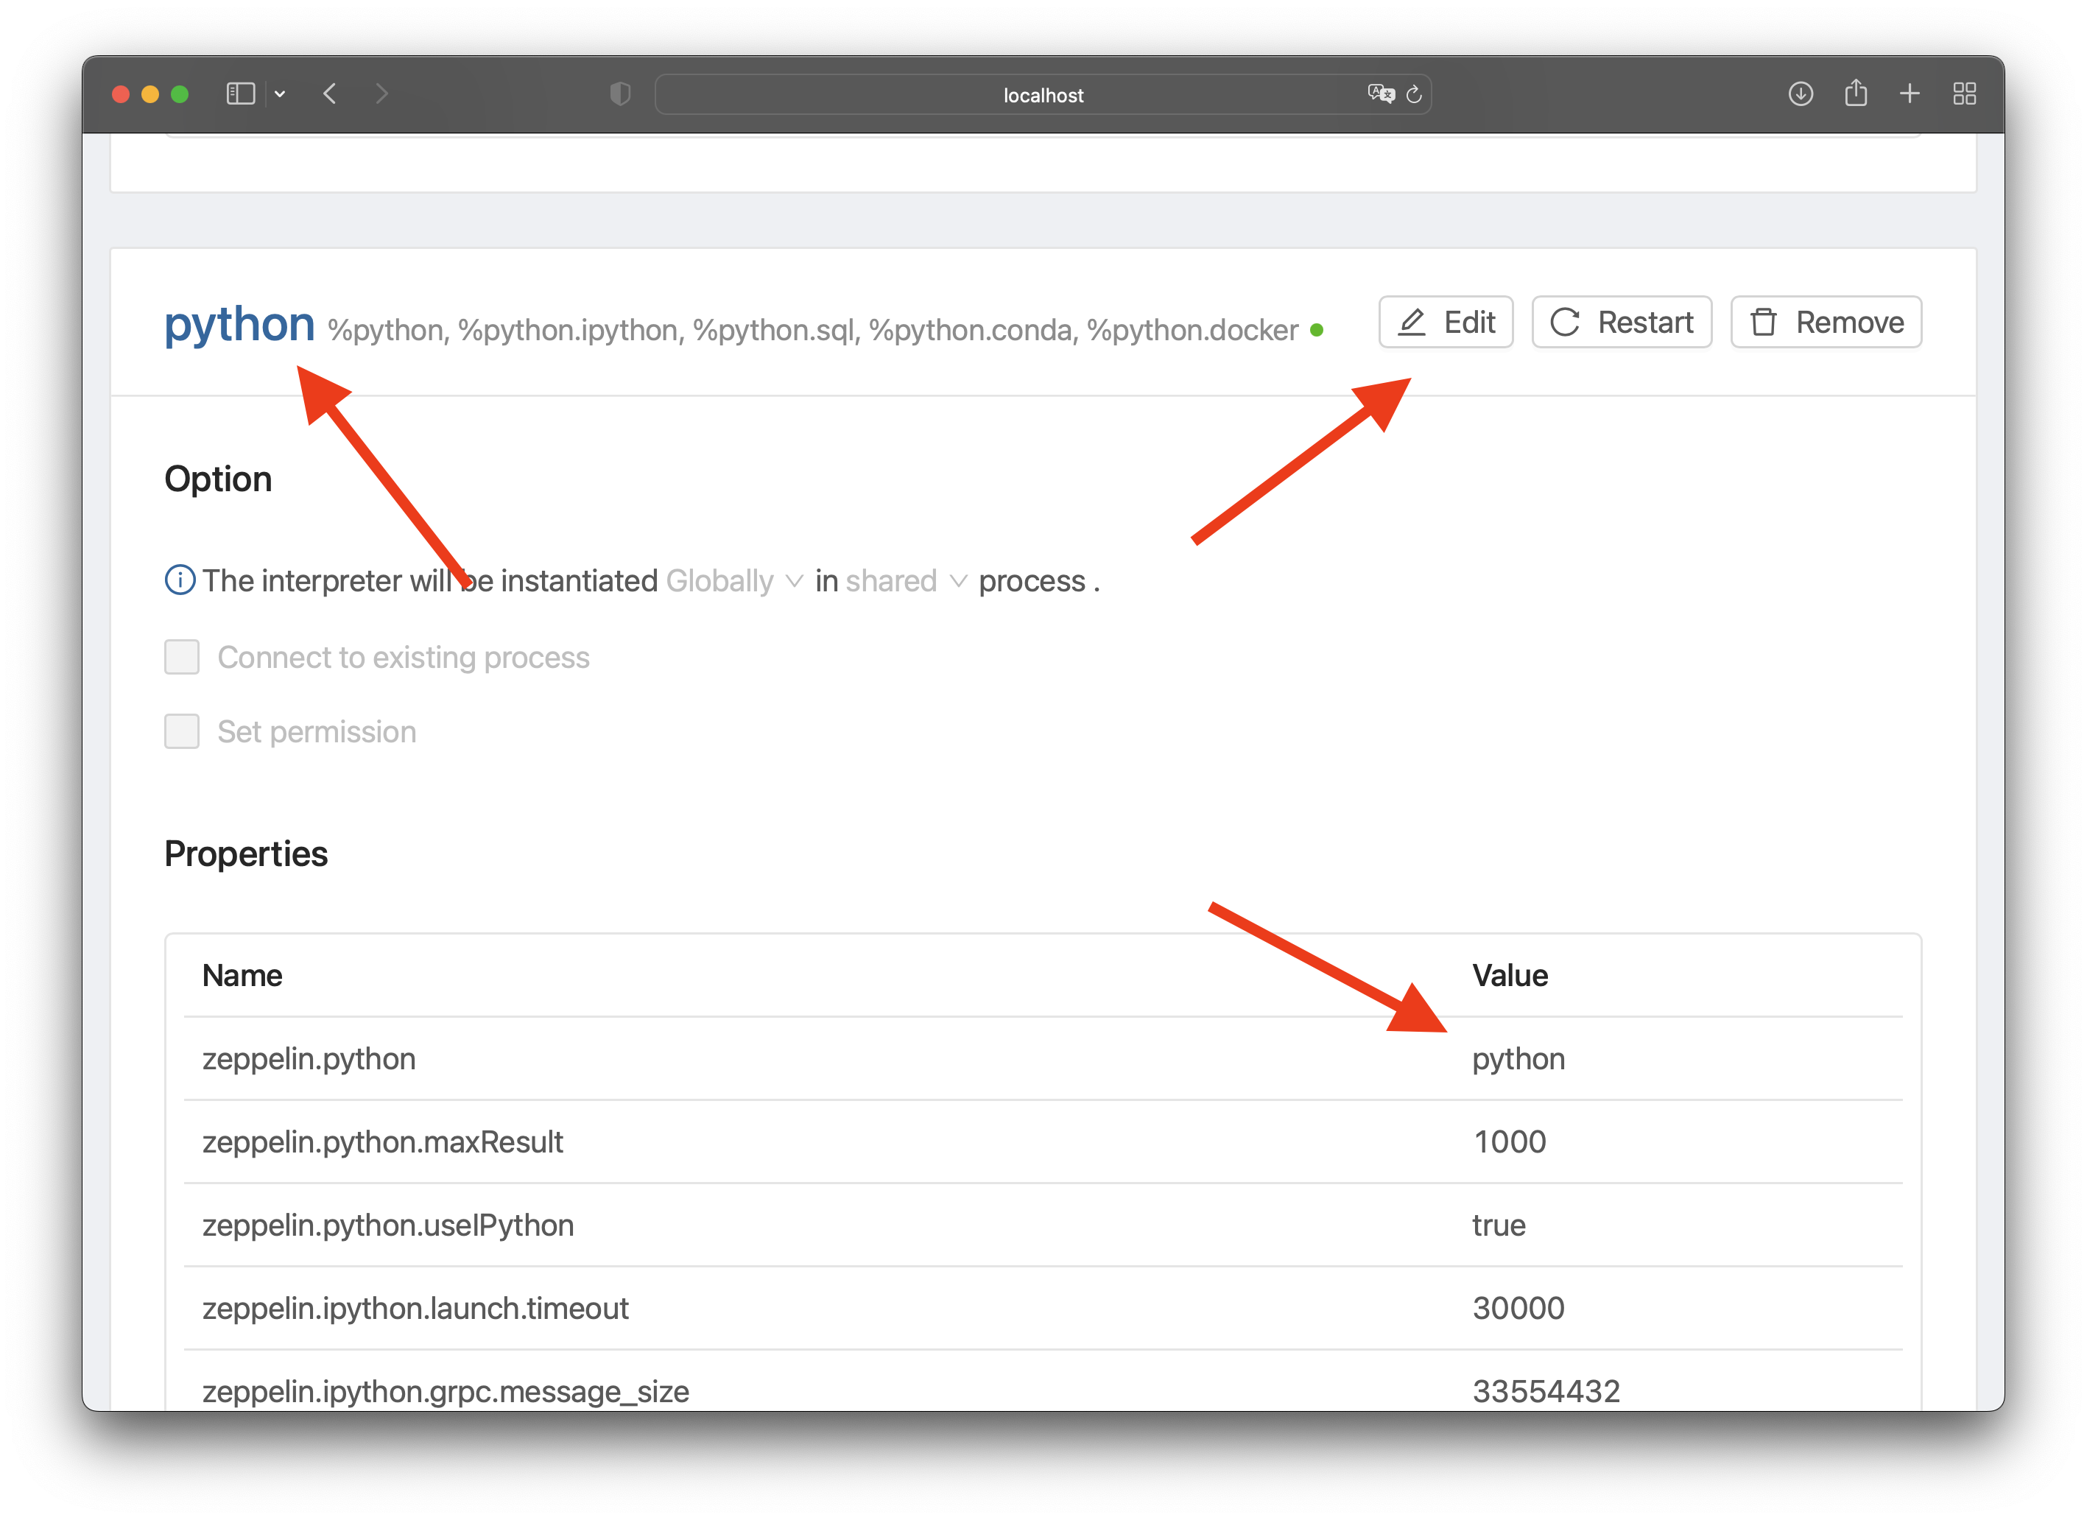Screen dimensions: 2087x1520
Task: Click the Value column header
Action: 1510,977
